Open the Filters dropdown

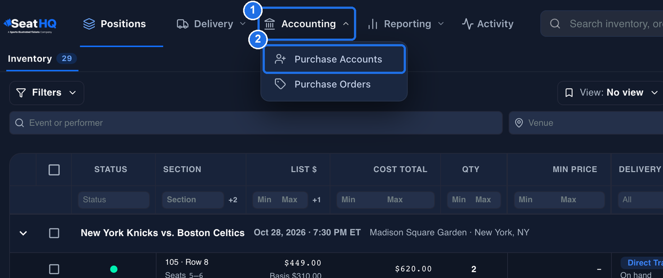pyautogui.click(x=47, y=93)
